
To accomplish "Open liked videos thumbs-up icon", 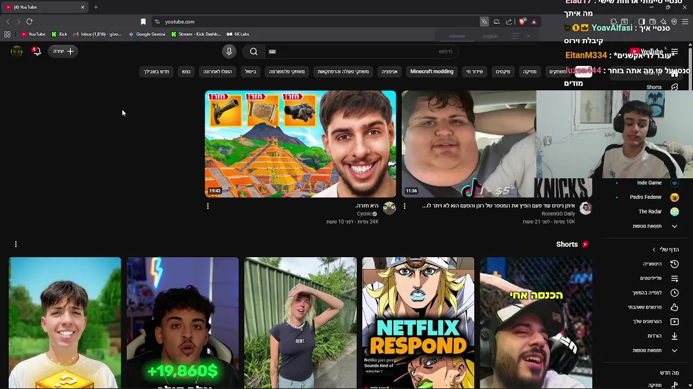I will tap(675, 307).
